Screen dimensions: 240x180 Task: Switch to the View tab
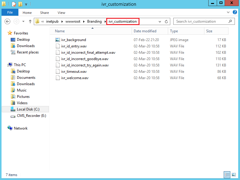(61, 13)
